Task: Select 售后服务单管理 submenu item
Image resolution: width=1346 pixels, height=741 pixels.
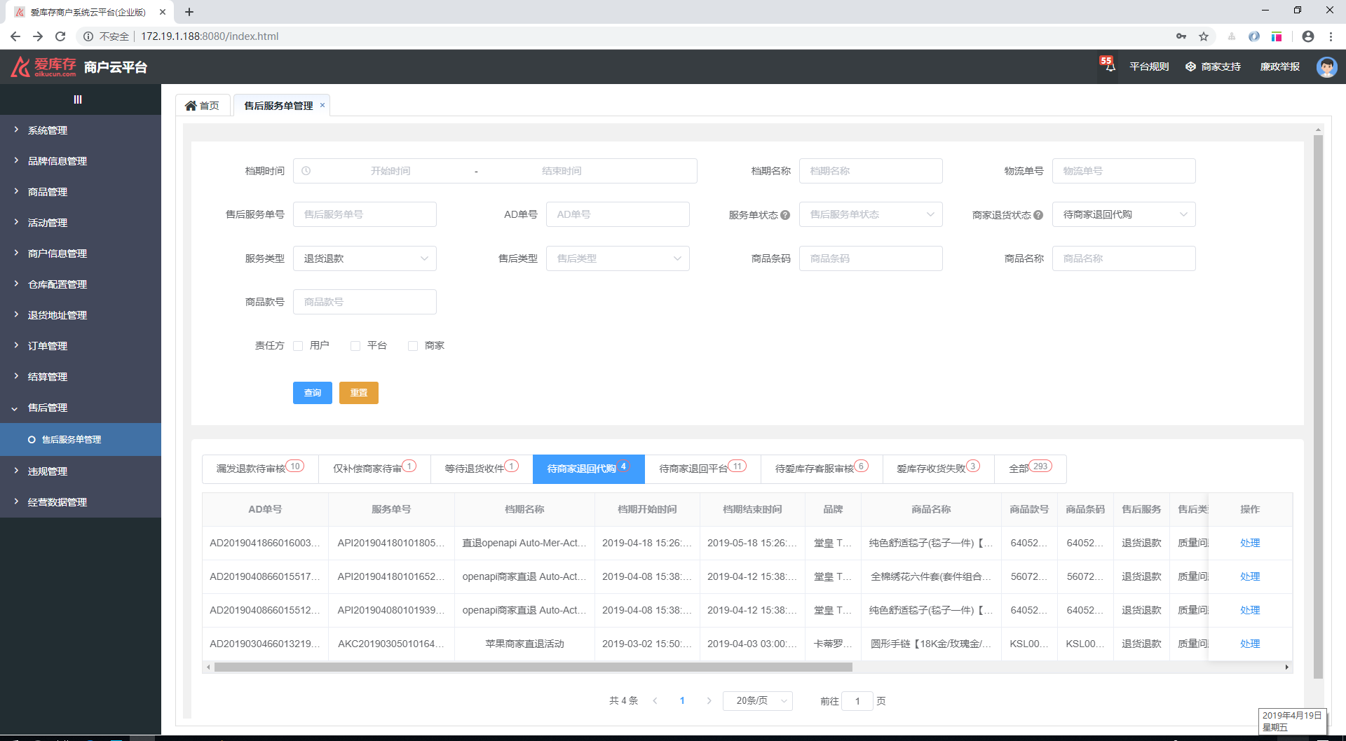Action: click(x=81, y=440)
